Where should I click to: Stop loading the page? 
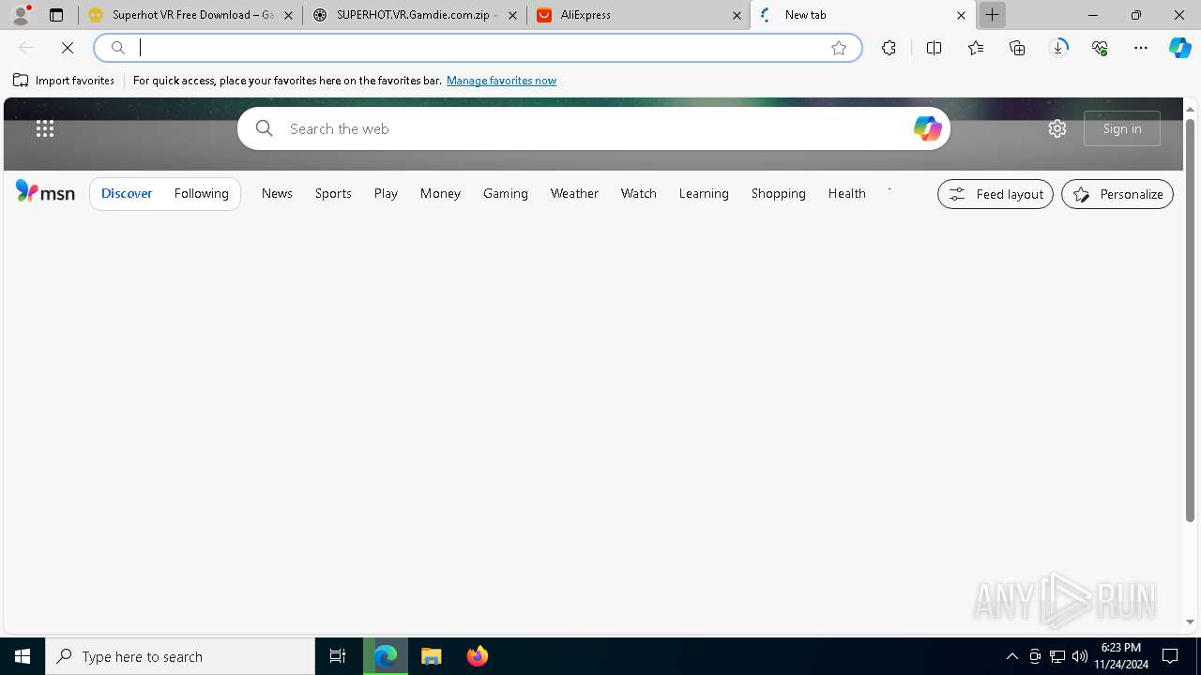[68, 48]
